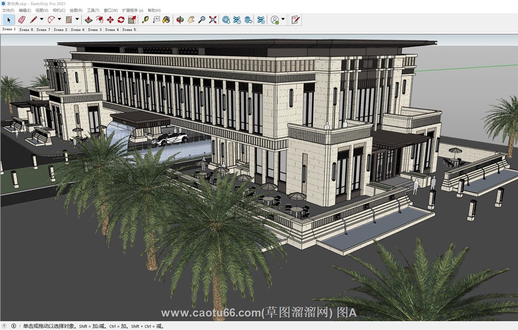The width and height of the screenshot is (518, 330).
Task: Choose the Move tool with red arrows
Action: 110,19
